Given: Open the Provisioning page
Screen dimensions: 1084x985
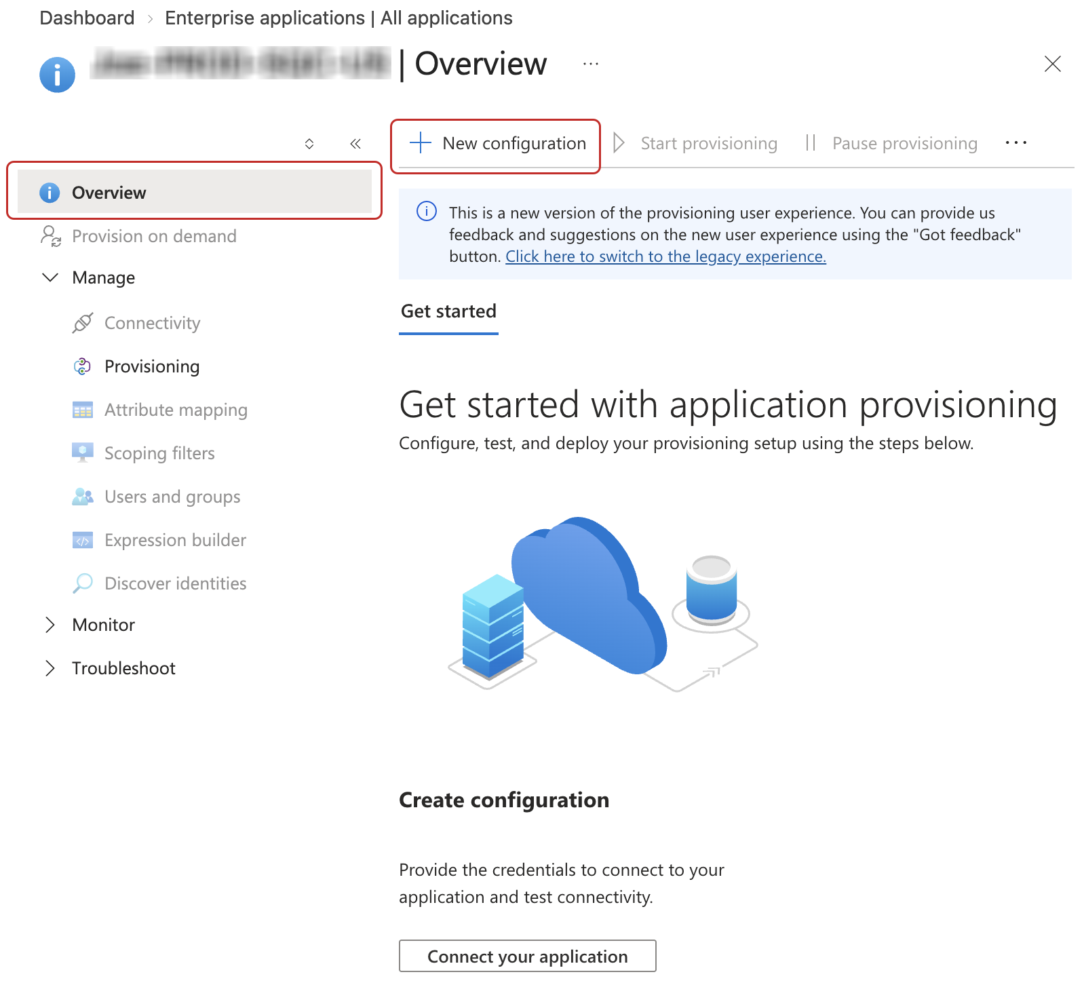Looking at the screenshot, I should 152,366.
